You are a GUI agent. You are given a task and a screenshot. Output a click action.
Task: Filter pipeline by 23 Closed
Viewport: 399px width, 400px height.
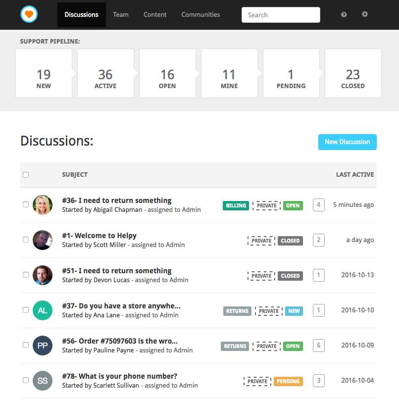(x=353, y=73)
